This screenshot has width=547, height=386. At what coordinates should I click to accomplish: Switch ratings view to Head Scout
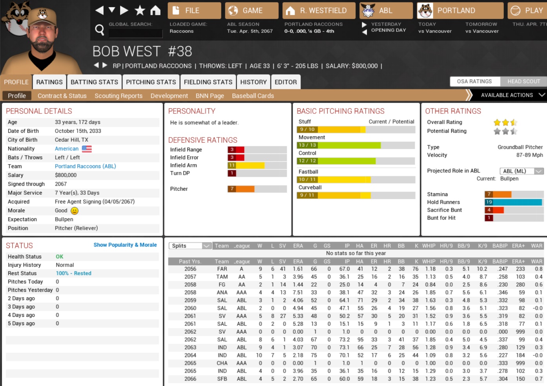[x=523, y=81]
